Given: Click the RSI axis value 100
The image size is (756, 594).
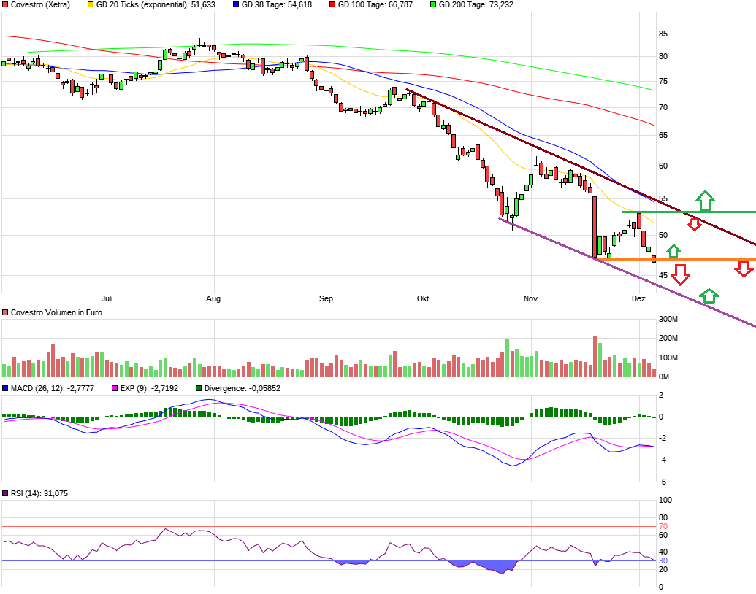Looking at the screenshot, I should tap(665, 500).
